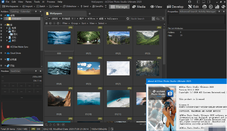Open the Tools menu
The width and height of the screenshot is (227, 131).
tap(37, 2)
